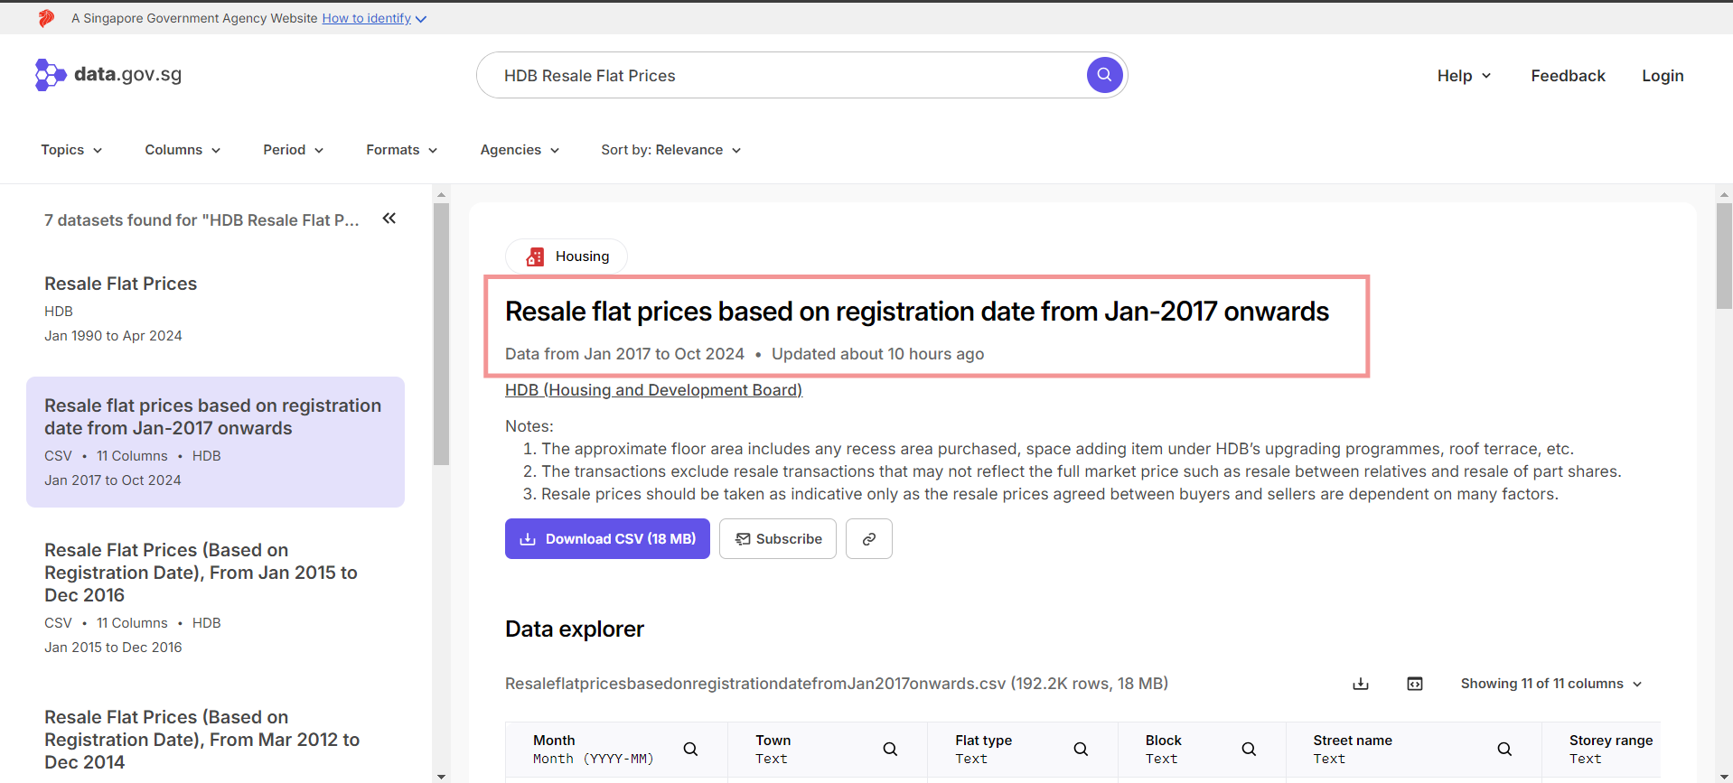Click the copy link icon button
This screenshot has height=783, width=1733.
(868, 539)
